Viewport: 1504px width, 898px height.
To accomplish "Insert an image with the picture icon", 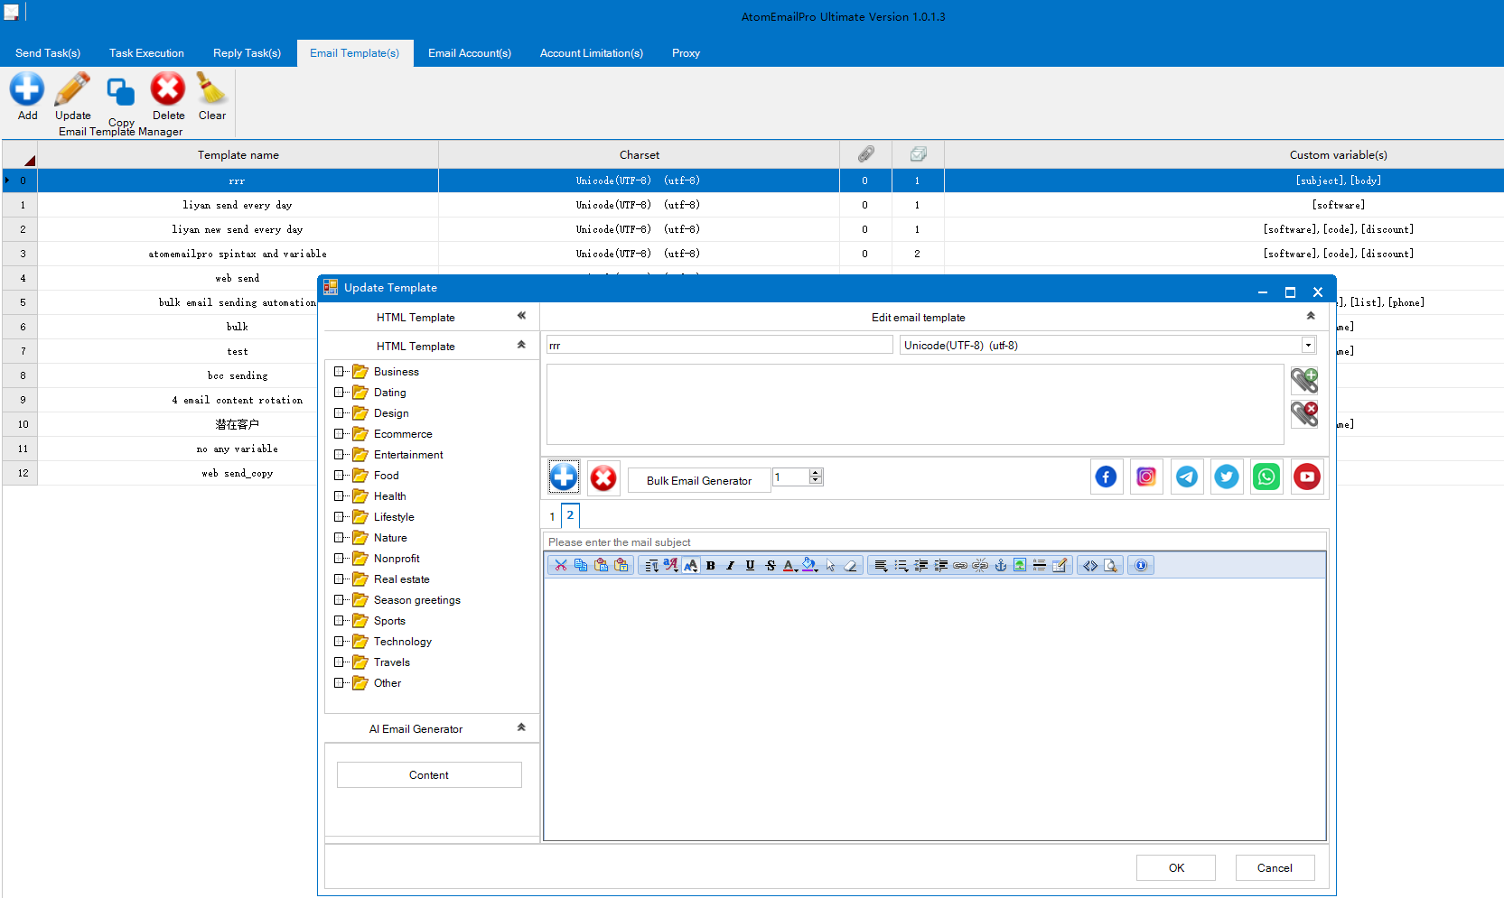I will pyautogui.click(x=1020, y=565).
